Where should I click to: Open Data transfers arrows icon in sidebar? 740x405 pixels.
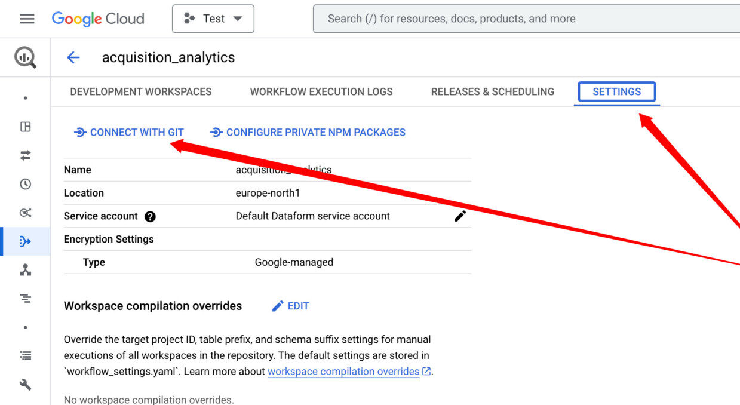click(25, 155)
